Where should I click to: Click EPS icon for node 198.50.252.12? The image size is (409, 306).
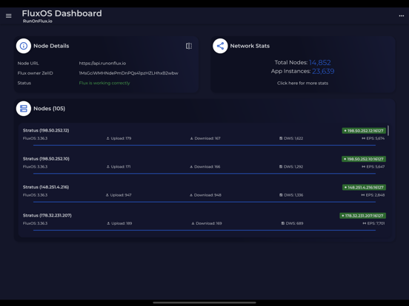tap(363, 138)
